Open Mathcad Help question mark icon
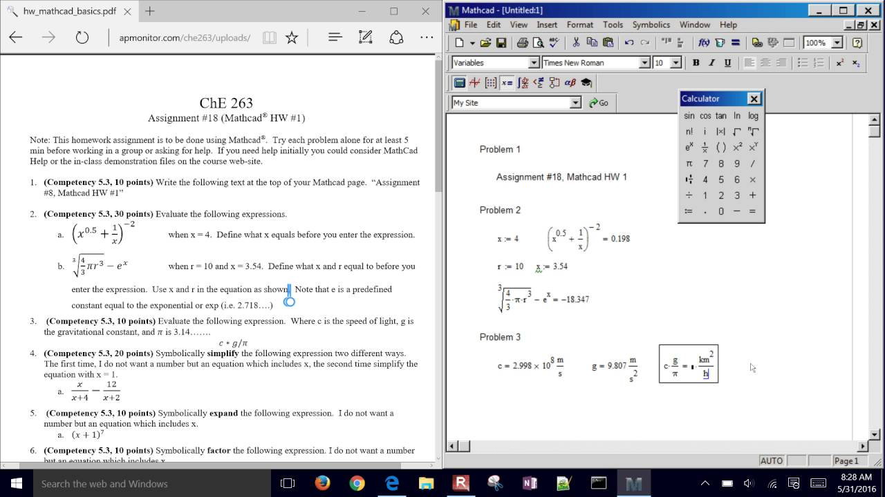 pos(857,43)
